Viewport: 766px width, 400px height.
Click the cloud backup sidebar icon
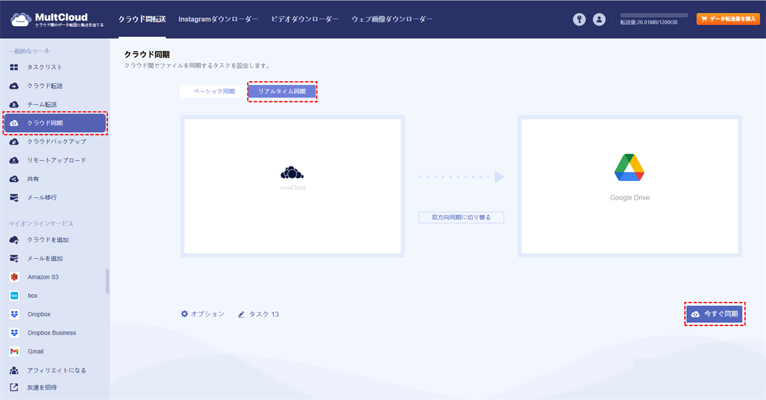pyautogui.click(x=14, y=142)
